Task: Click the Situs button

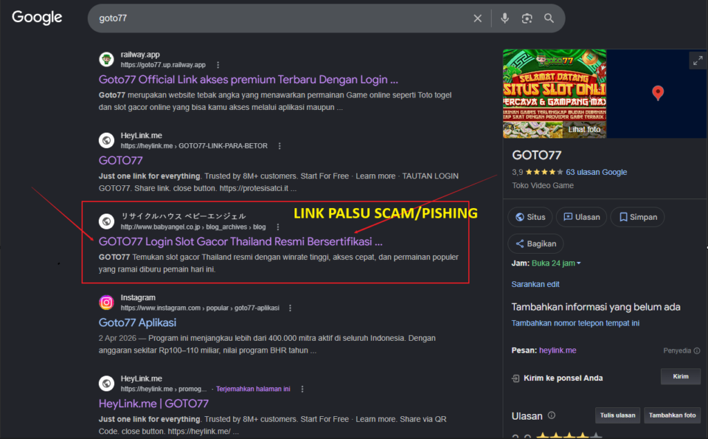Action: pos(530,217)
